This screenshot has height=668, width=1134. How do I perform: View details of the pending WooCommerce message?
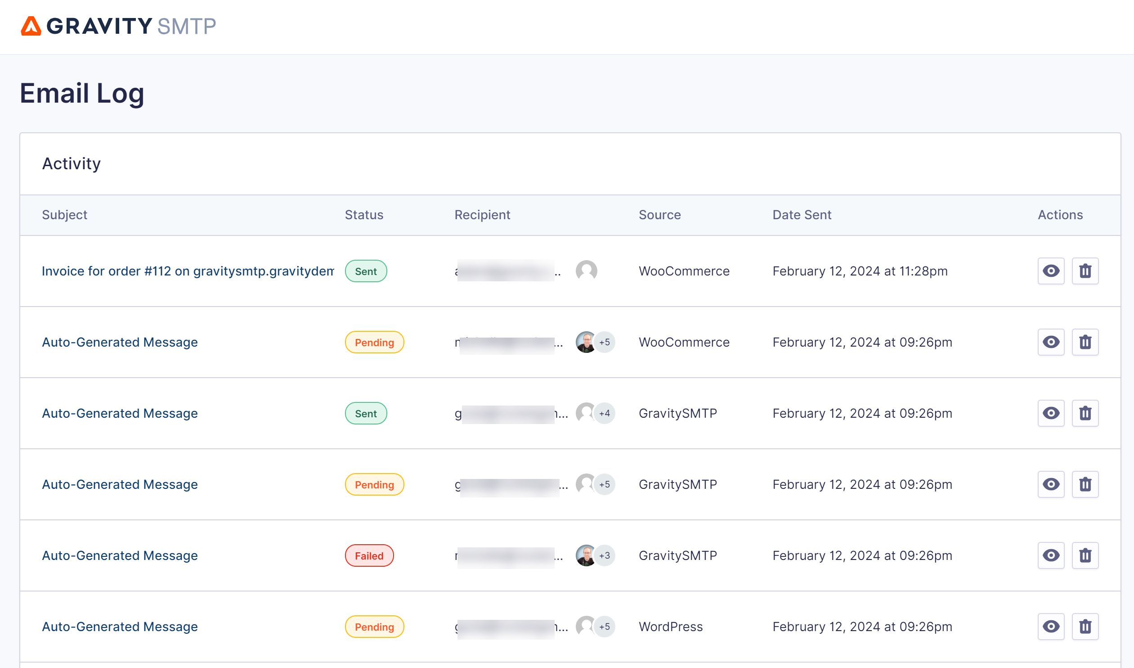[1051, 342]
